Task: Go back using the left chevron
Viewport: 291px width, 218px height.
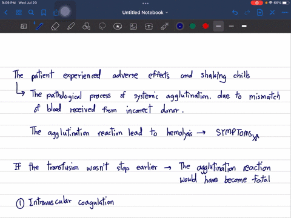Action: [6, 13]
